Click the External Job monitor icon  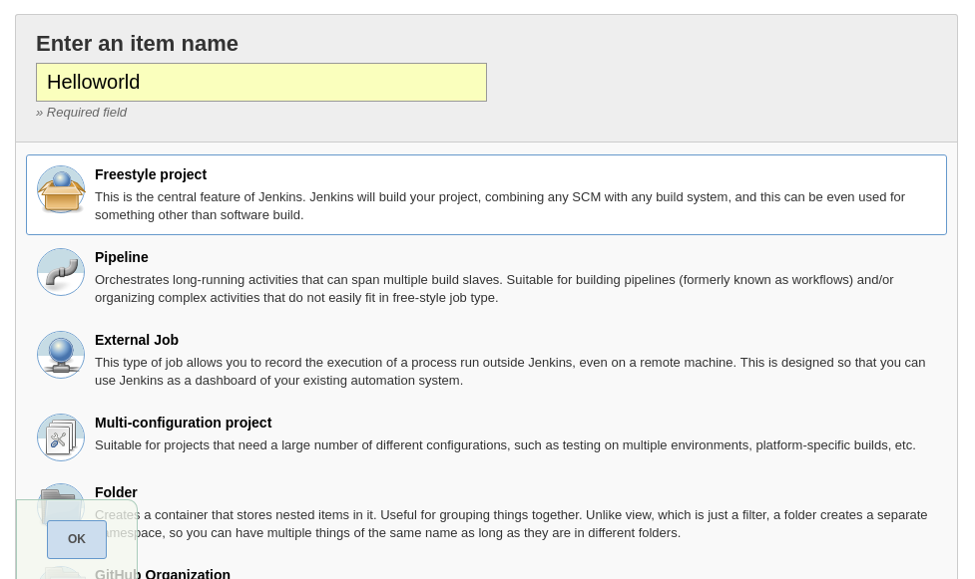(61, 355)
